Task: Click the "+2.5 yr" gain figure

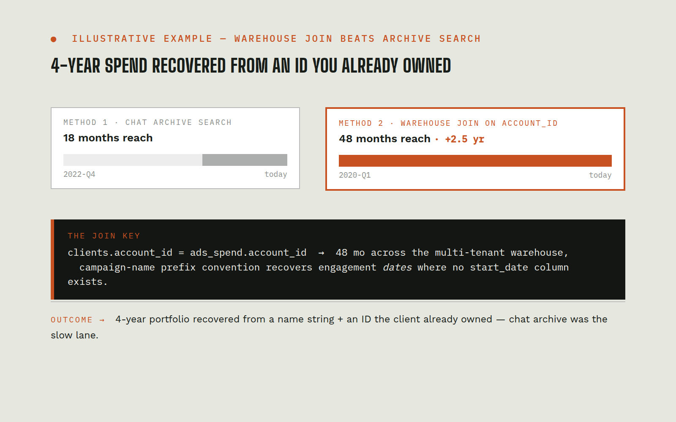Action: 464,139
